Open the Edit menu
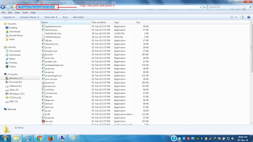Viewport: 253px width, 142px height. click(10, 13)
